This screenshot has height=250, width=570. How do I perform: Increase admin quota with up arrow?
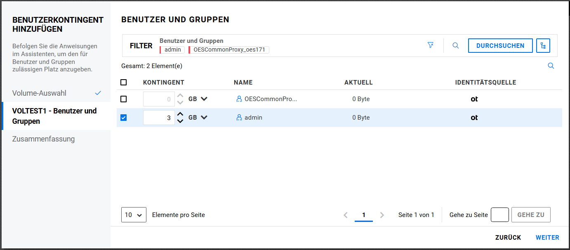(x=180, y=114)
